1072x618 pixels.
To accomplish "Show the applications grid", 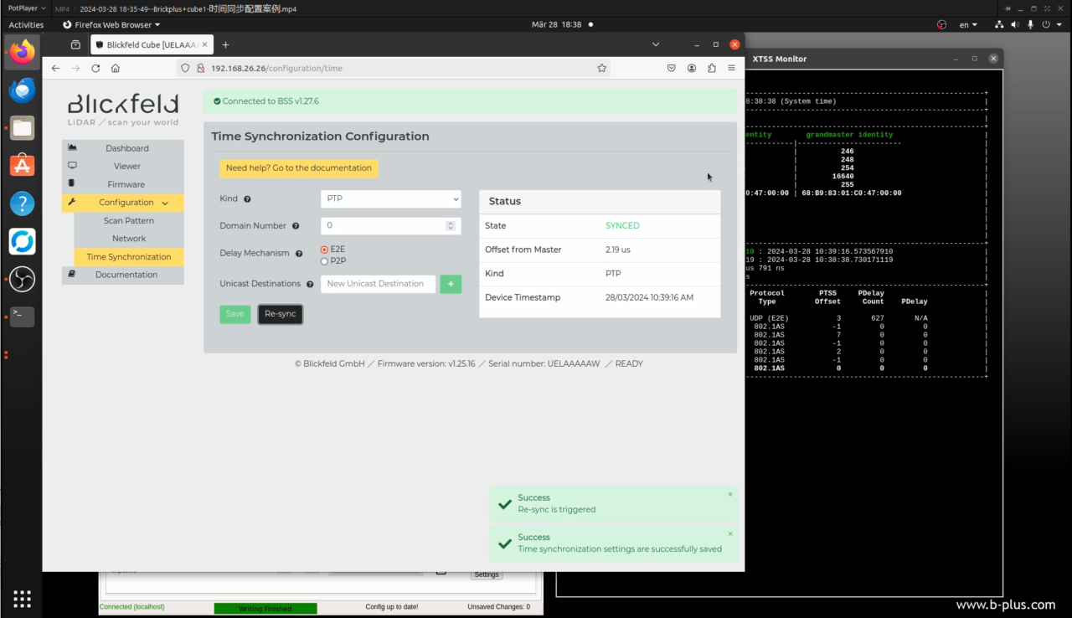I will click(x=23, y=598).
